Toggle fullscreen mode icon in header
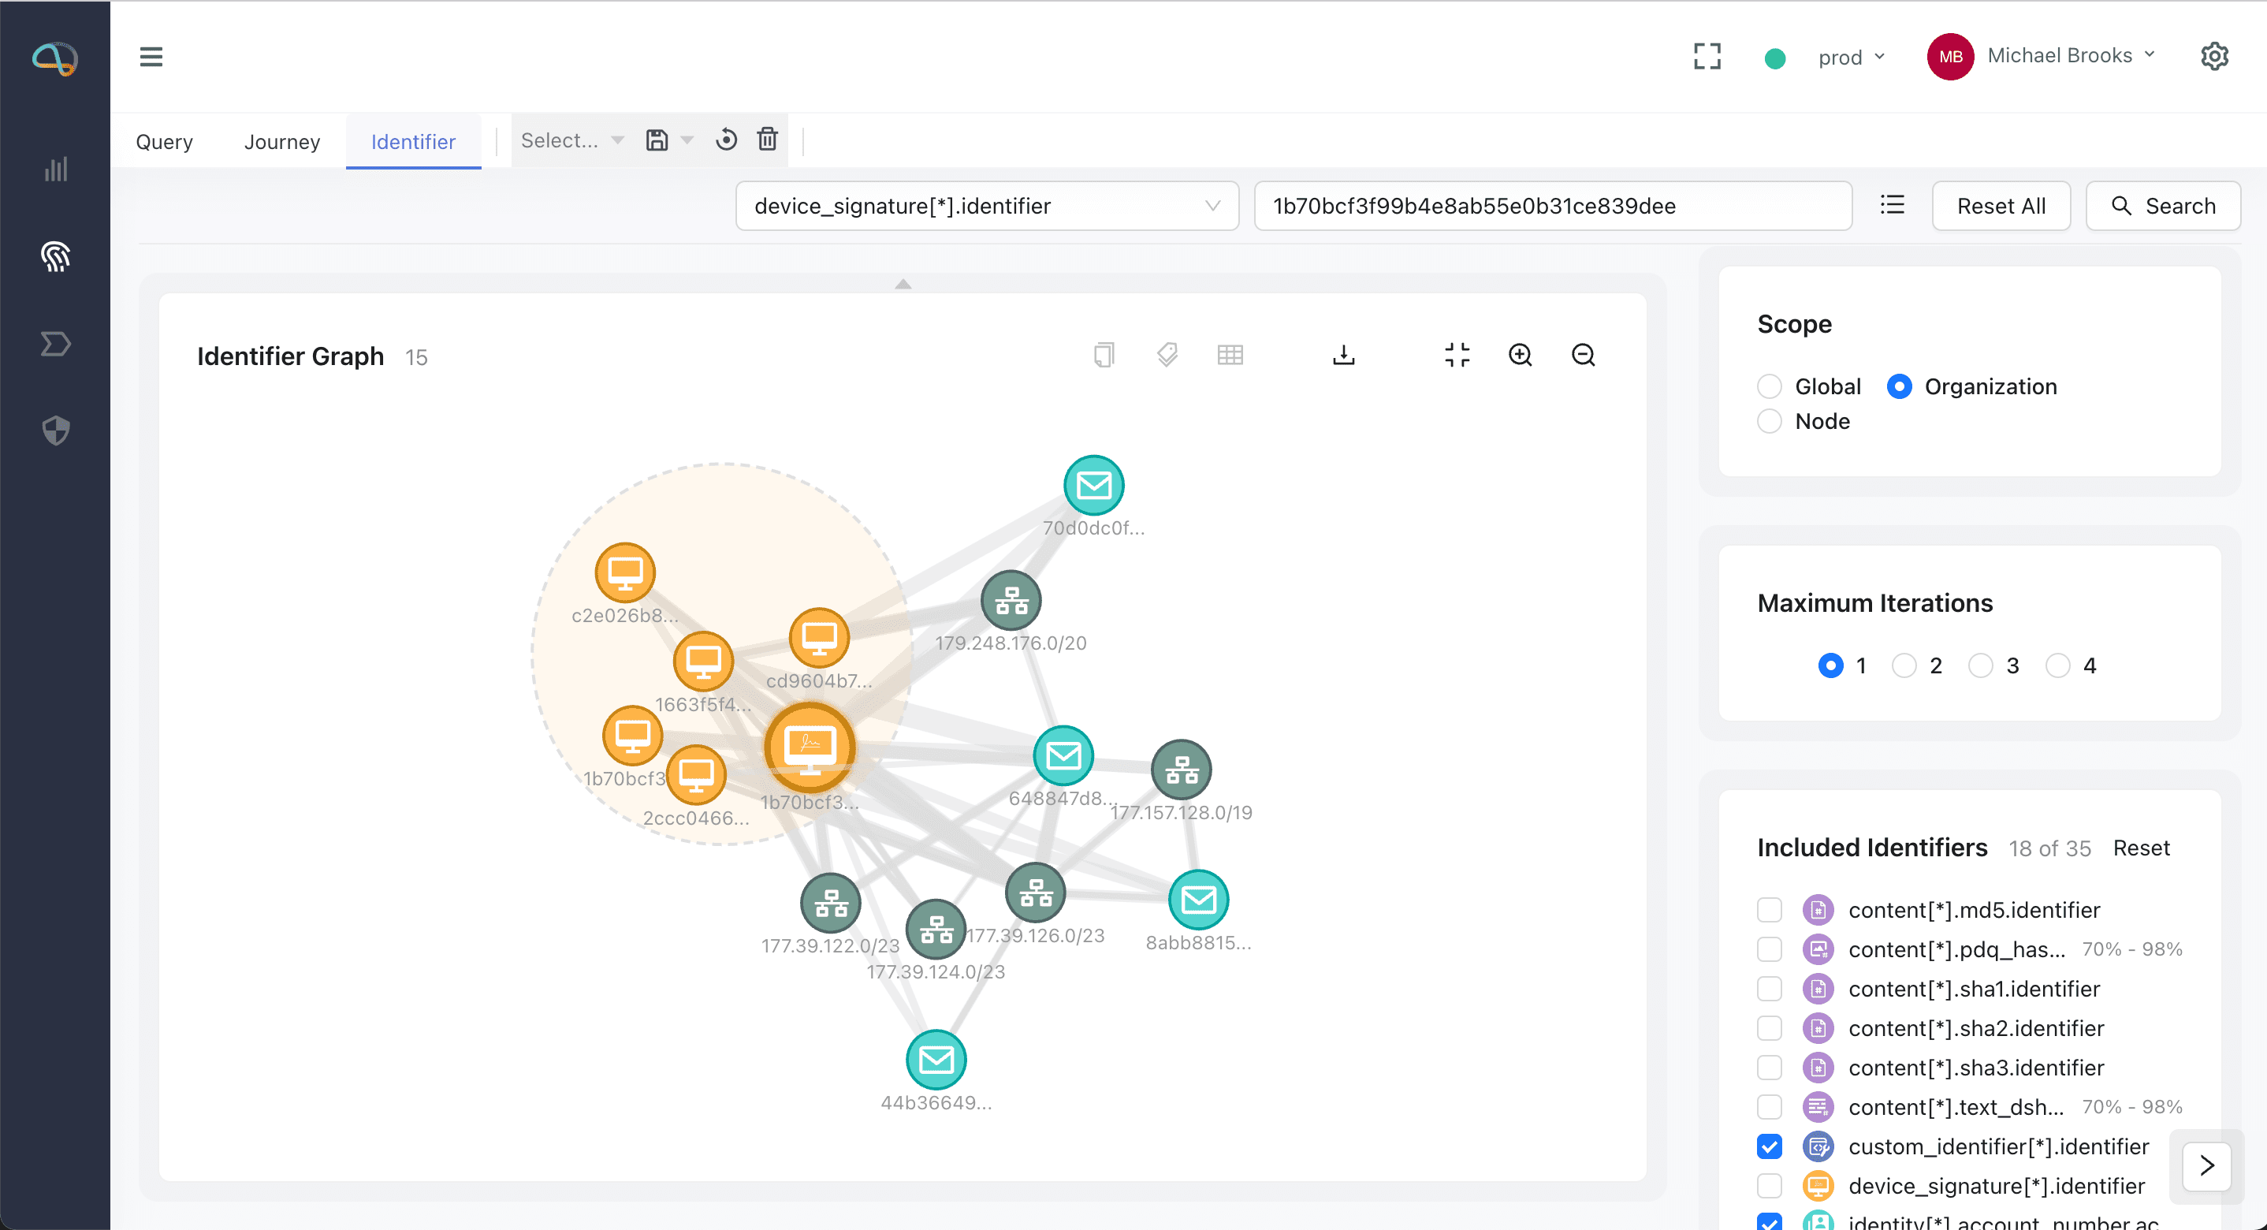Image resolution: width=2267 pixels, height=1230 pixels. click(1707, 56)
